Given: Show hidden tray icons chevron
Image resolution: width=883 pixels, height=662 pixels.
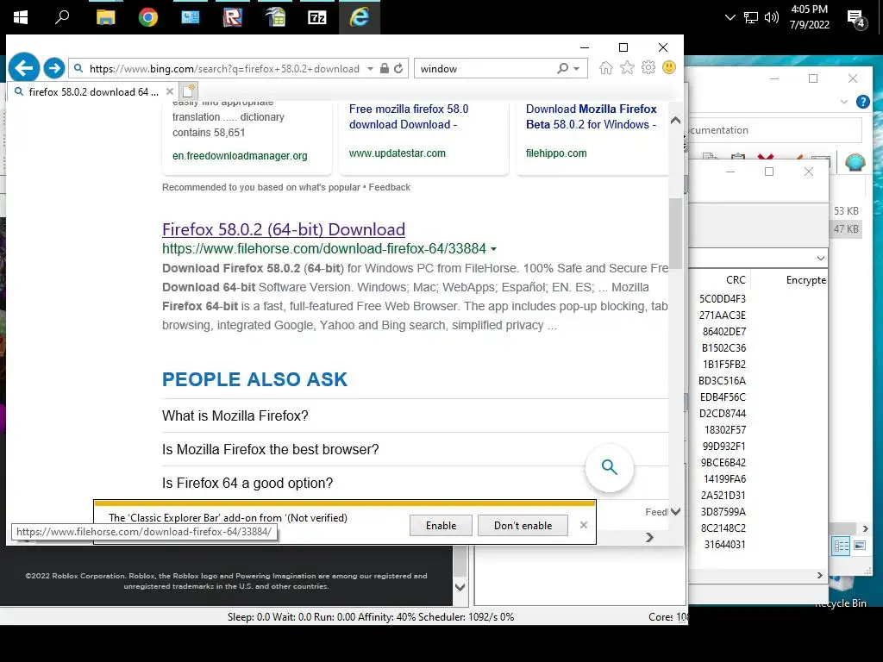Looking at the screenshot, I should point(730,17).
